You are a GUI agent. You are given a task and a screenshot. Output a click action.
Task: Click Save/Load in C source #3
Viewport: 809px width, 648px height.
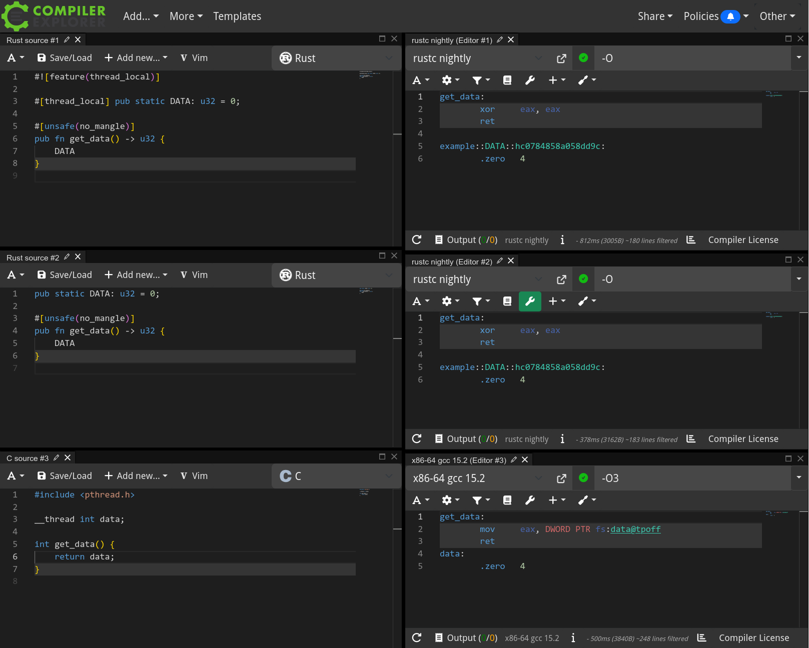65,476
